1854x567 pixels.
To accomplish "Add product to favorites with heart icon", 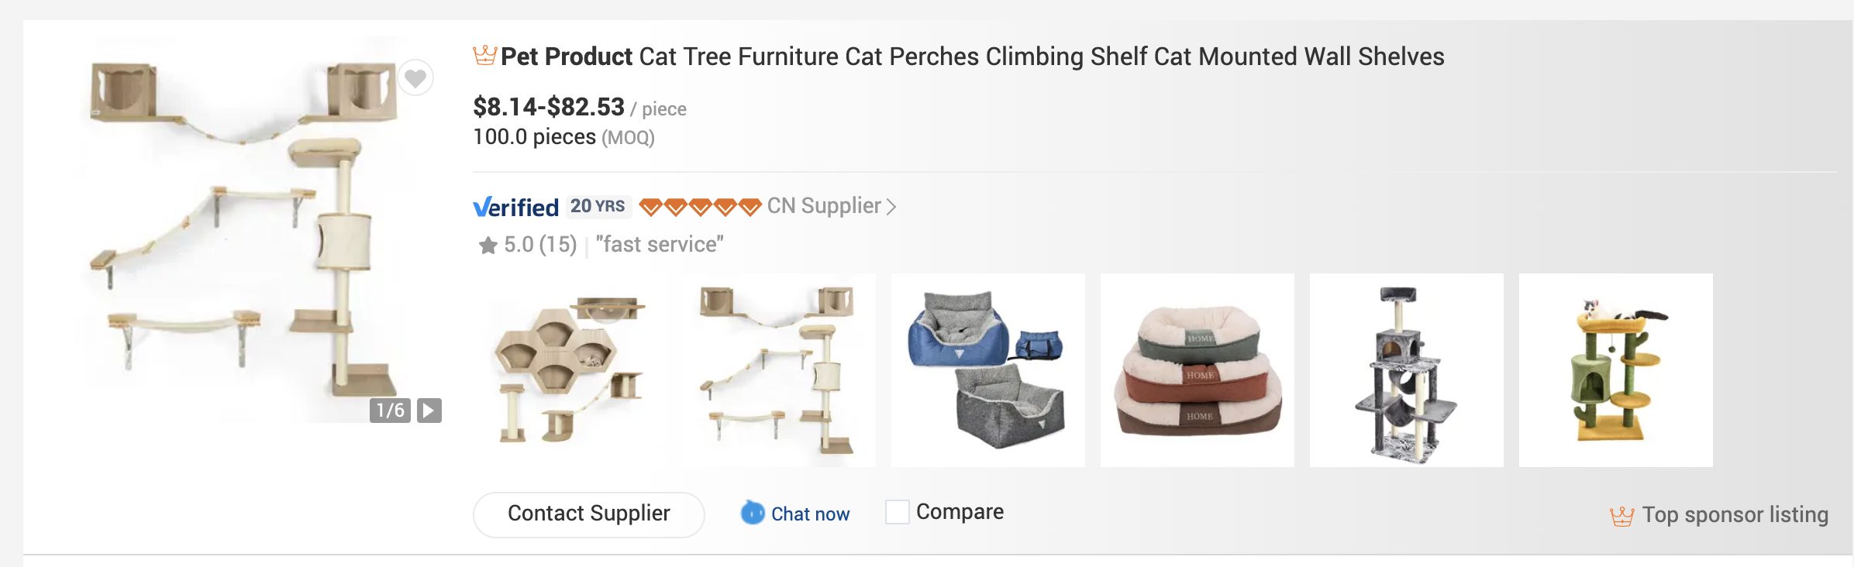I will (415, 77).
